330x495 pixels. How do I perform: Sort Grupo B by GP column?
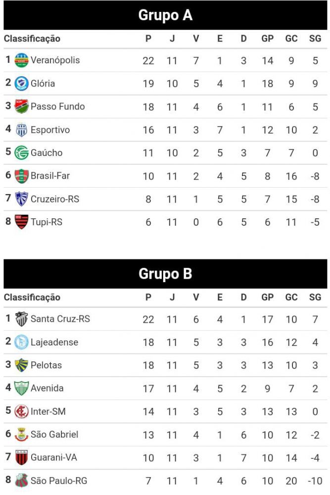coord(268,297)
